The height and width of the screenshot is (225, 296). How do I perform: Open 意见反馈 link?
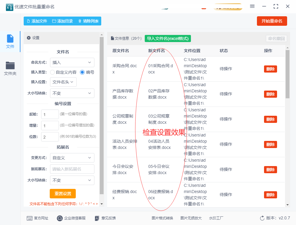(105, 218)
